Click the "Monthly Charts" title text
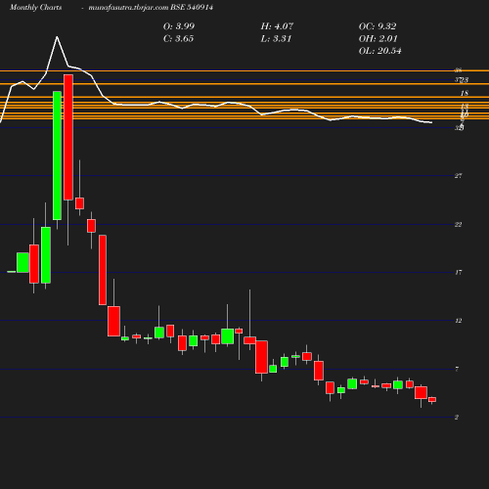Screen dimensions: 489x489 click(x=35, y=7)
